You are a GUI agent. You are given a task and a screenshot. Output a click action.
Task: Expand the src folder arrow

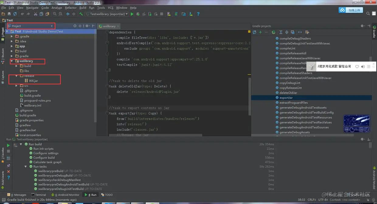[17, 86]
